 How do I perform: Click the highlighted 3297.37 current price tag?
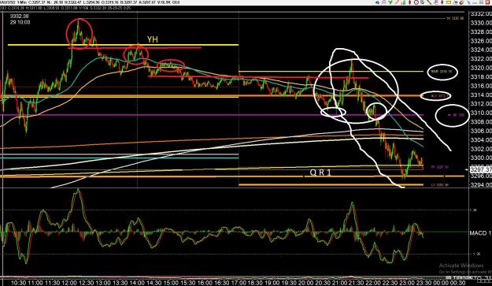coord(481,169)
